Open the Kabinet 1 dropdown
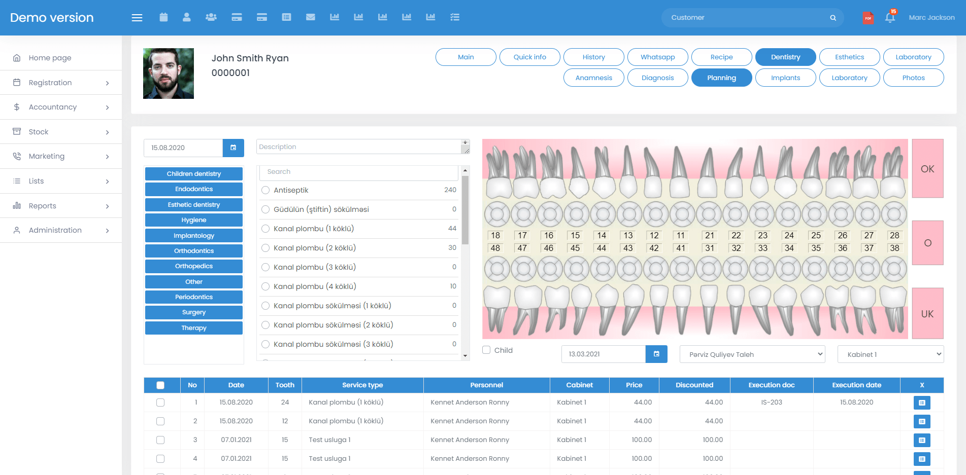 (890, 354)
